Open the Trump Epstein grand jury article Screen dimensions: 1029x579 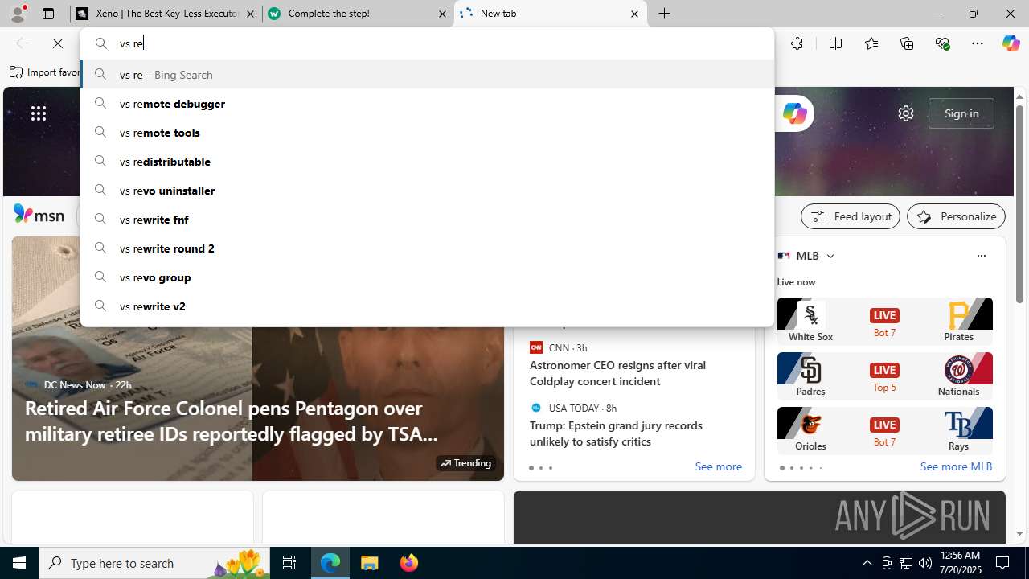click(x=616, y=433)
